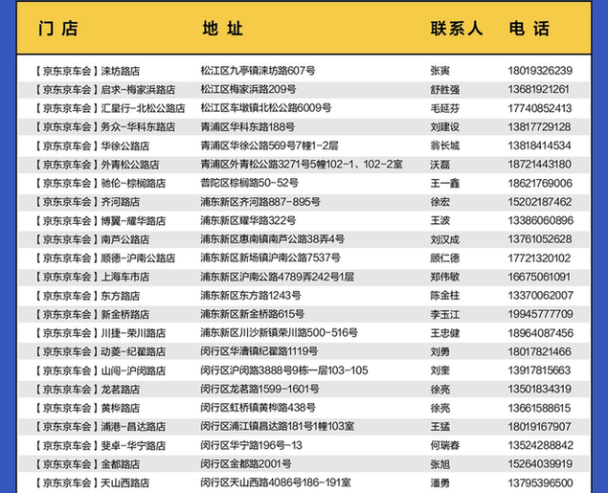Select the contact name 毛延芬

coord(445,108)
